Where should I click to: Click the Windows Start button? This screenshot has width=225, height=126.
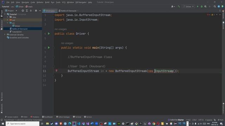pyautogui.click(x=3, y=124)
